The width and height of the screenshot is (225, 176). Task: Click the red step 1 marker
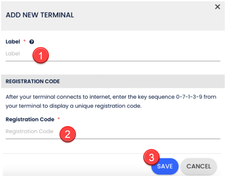40,55
